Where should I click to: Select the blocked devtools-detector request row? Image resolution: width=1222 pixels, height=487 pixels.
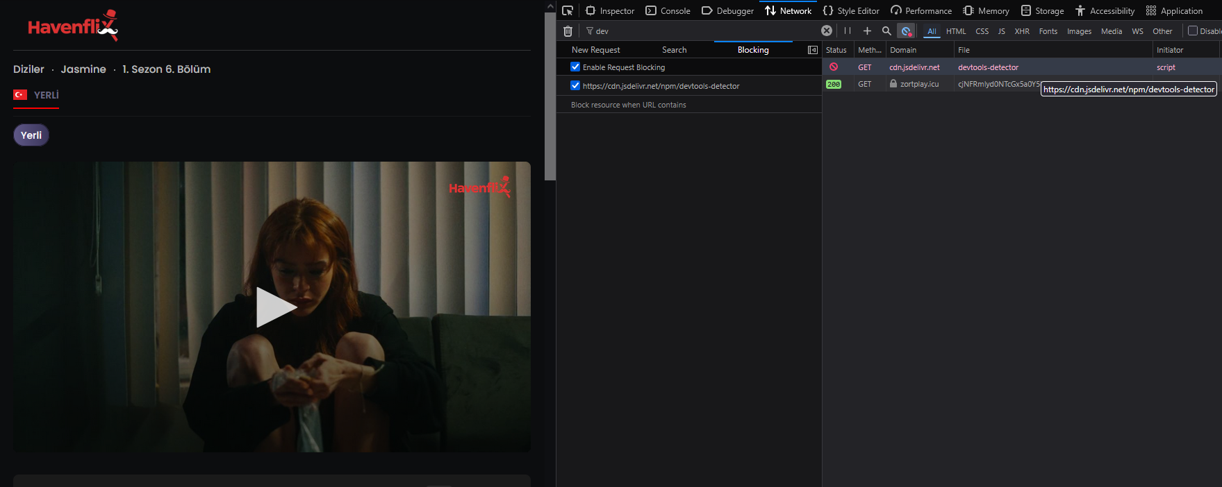1022,67
